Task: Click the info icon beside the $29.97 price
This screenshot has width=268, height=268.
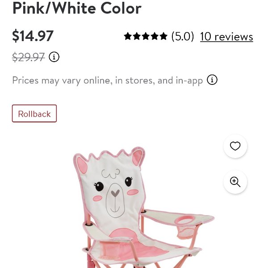Action: click(x=54, y=57)
